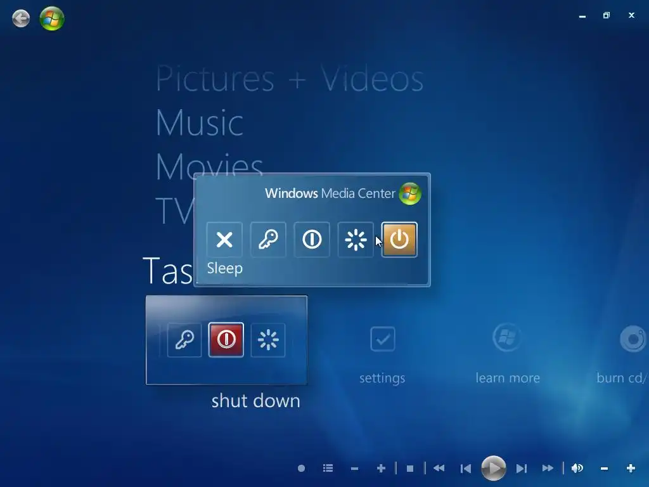Close the Media Center window
The image size is (649, 487).
click(631, 15)
